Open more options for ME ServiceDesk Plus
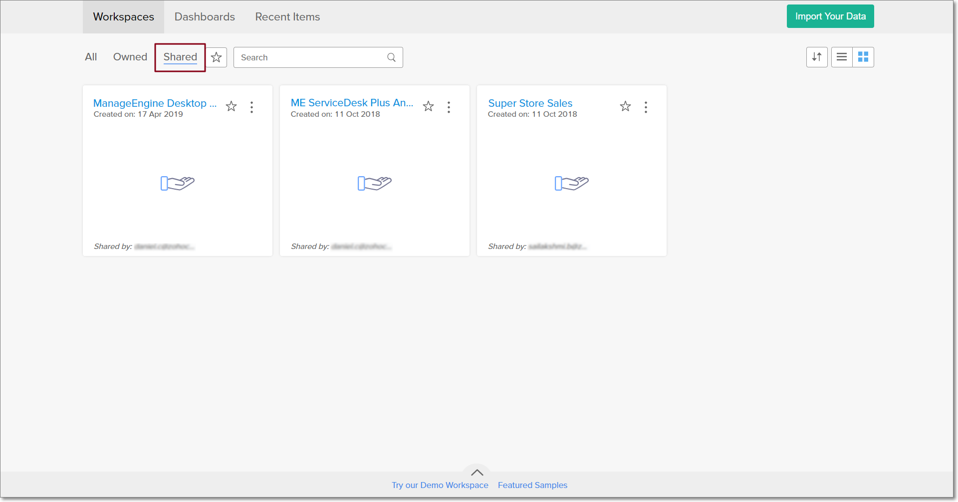Image resolution: width=958 pixels, height=502 pixels. [x=449, y=107]
